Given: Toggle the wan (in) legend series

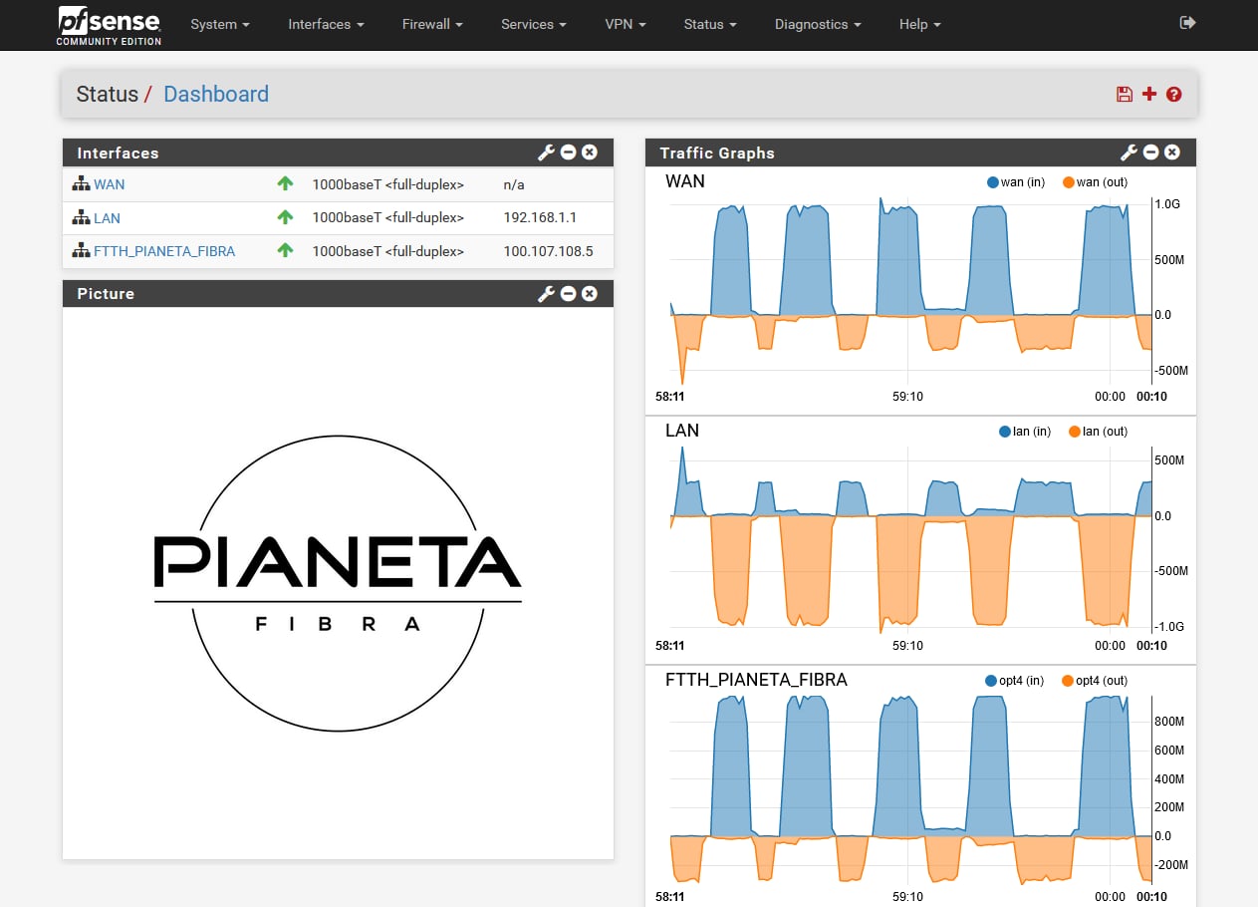Looking at the screenshot, I should coord(1015,182).
